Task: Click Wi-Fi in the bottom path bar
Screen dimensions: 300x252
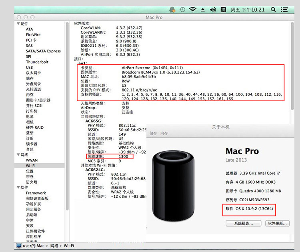Action: [69, 246]
